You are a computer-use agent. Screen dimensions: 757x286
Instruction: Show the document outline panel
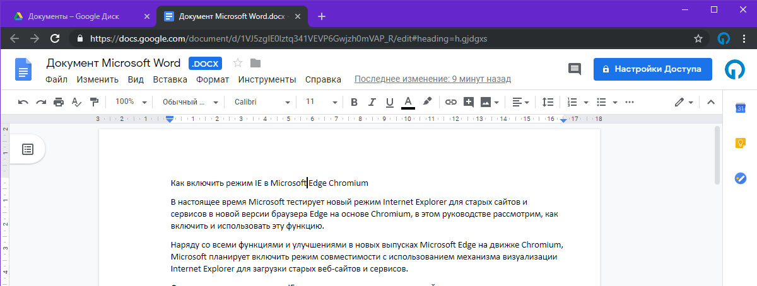(28, 149)
